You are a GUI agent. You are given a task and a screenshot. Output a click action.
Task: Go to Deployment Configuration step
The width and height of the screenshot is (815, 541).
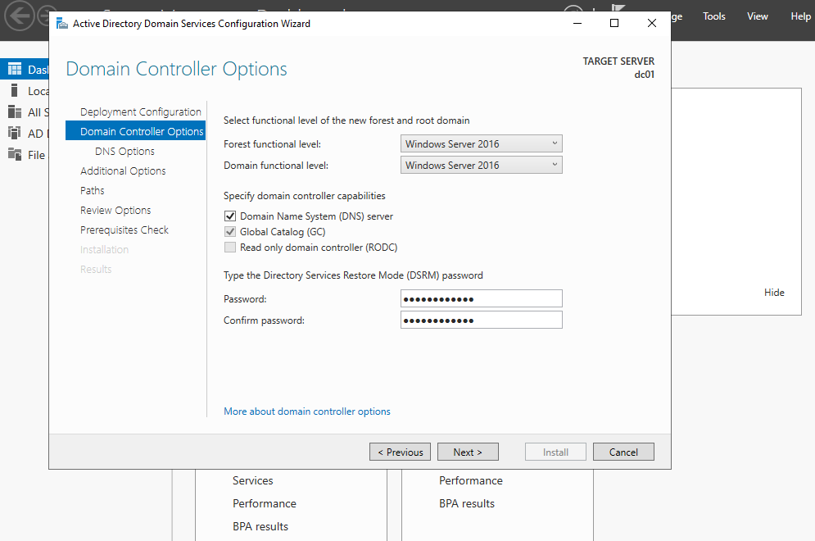coord(140,111)
